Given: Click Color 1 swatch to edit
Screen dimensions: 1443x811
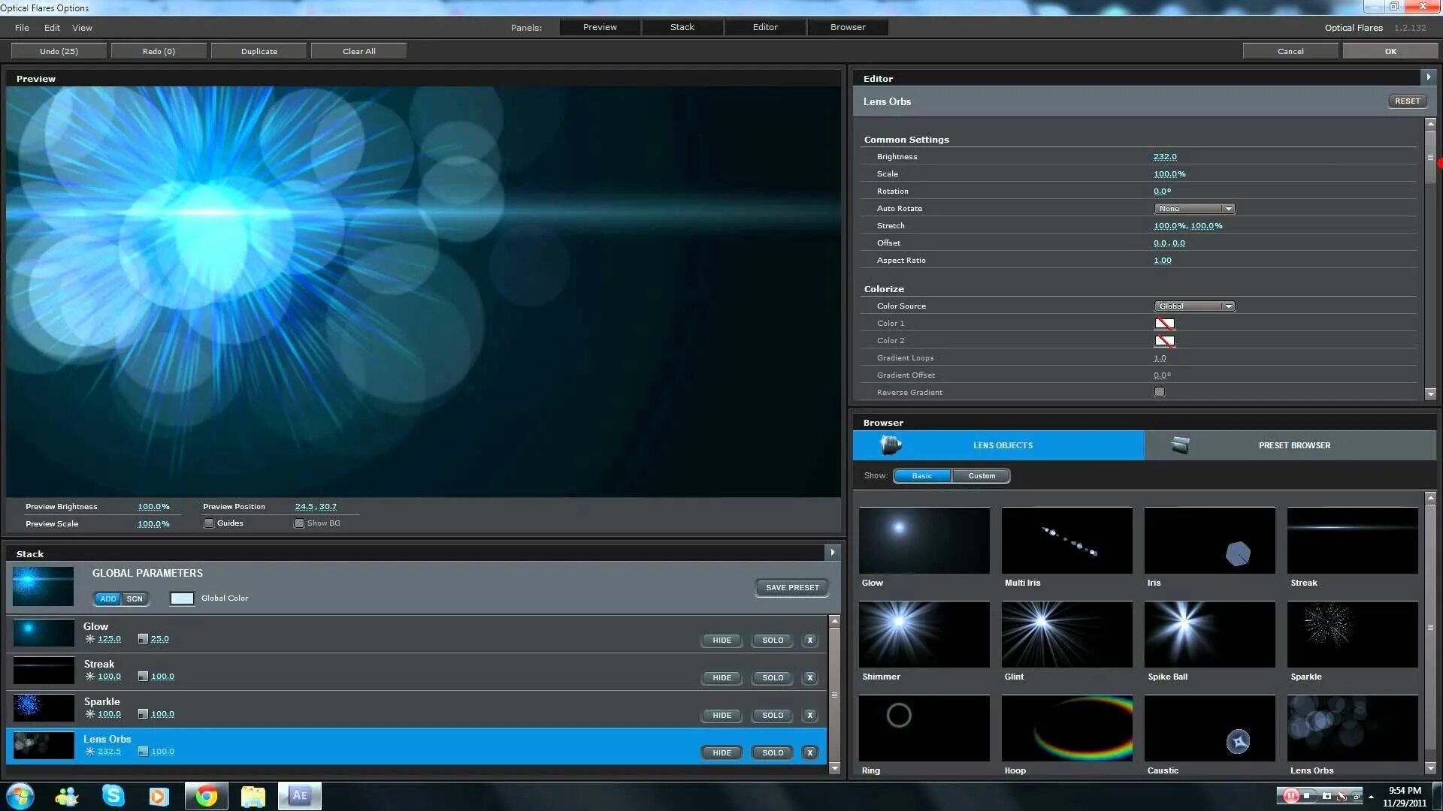Looking at the screenshot, I should (1164, 323).
